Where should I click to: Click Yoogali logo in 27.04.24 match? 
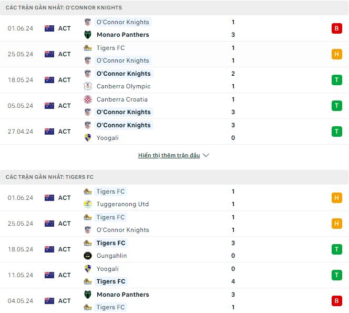pyautogui.click(x=88, y=138)
